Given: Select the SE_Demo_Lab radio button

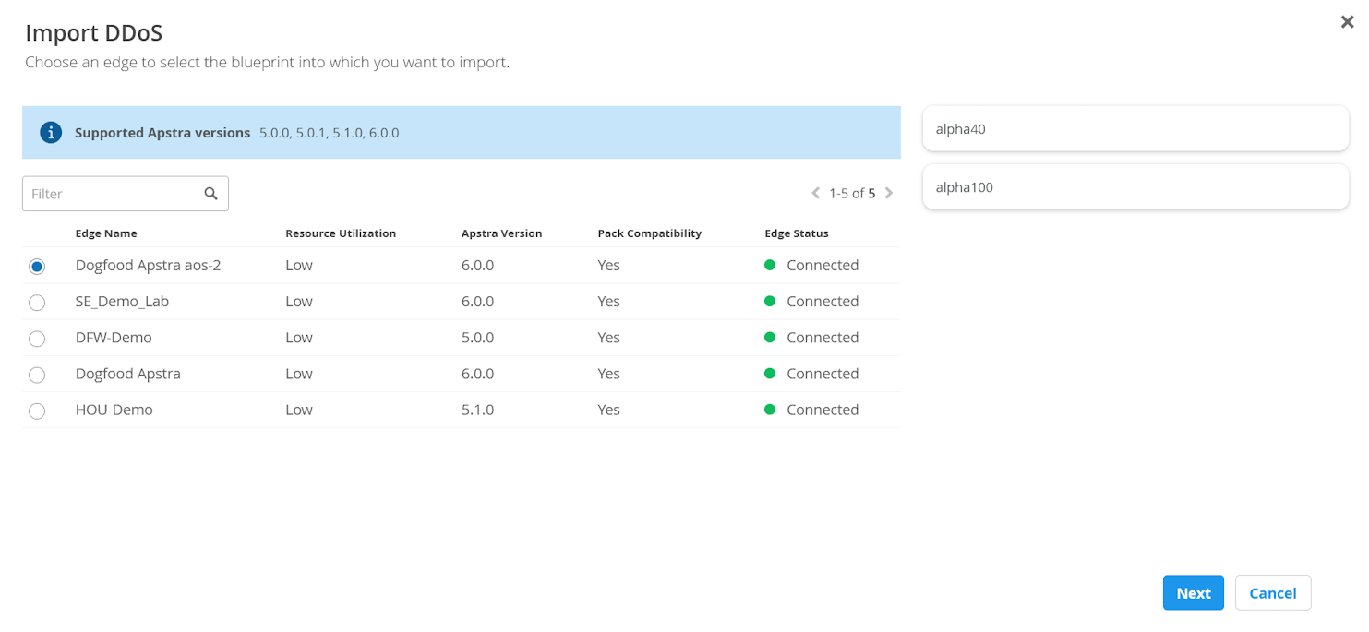Looking at the screenshot, I should tap(37, 303).
